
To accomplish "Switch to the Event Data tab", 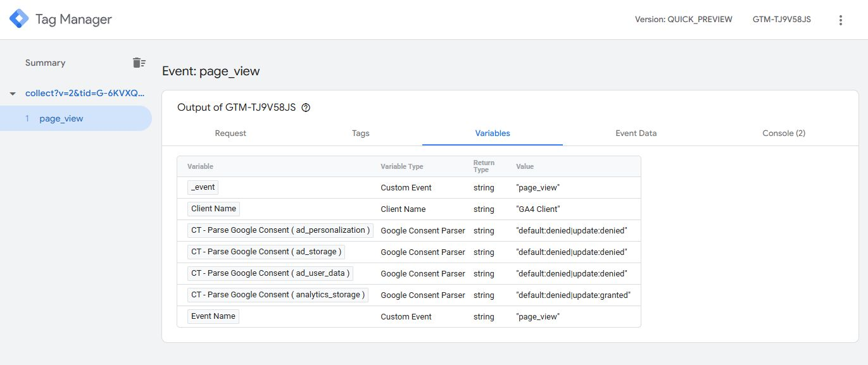I will pos(636,133).
